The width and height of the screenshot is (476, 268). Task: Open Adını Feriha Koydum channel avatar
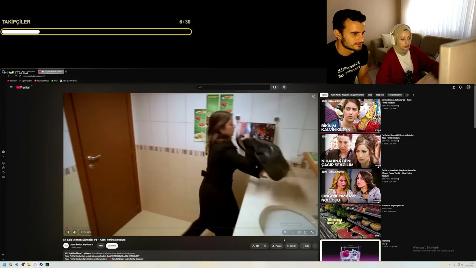(66, 246)
